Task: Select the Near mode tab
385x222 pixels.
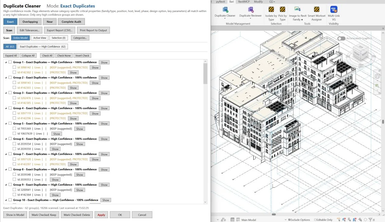Action: 50,22
